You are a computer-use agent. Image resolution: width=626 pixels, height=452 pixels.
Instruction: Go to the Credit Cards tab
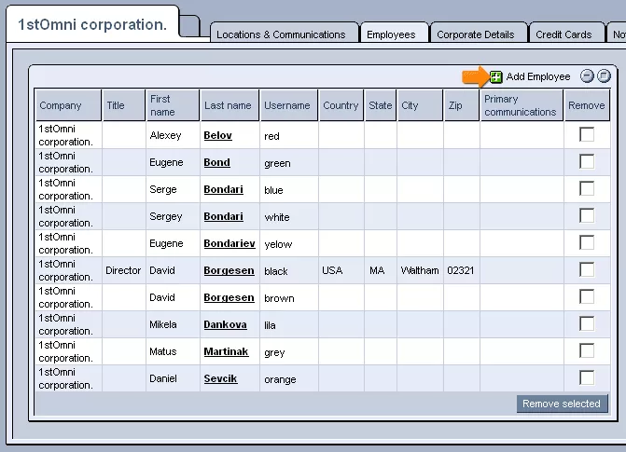click(563, 34)
